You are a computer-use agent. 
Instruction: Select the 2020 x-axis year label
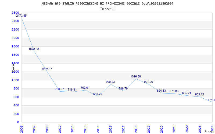point(162,129)
